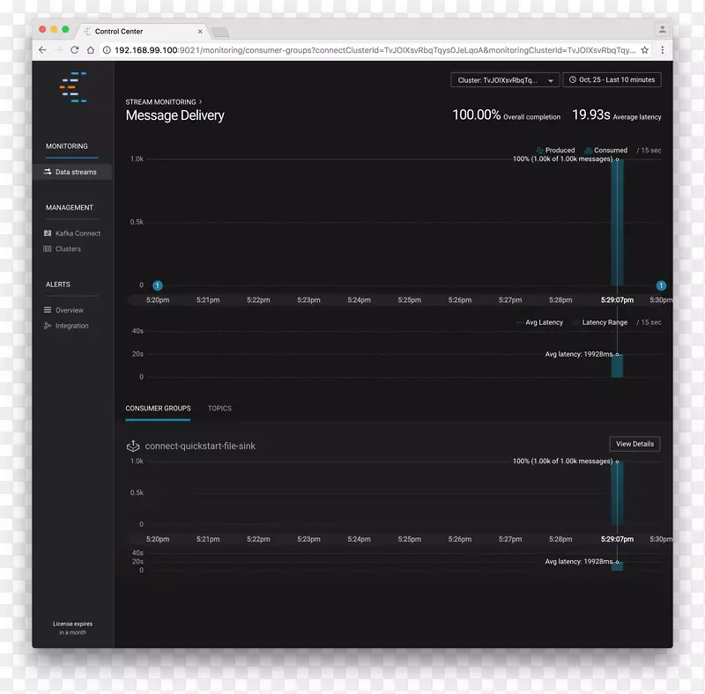Screen dimensions: 705x694
Task: Toggle the Produced series in chart legend
Action: pyautogui.click(x=559, y=151)
